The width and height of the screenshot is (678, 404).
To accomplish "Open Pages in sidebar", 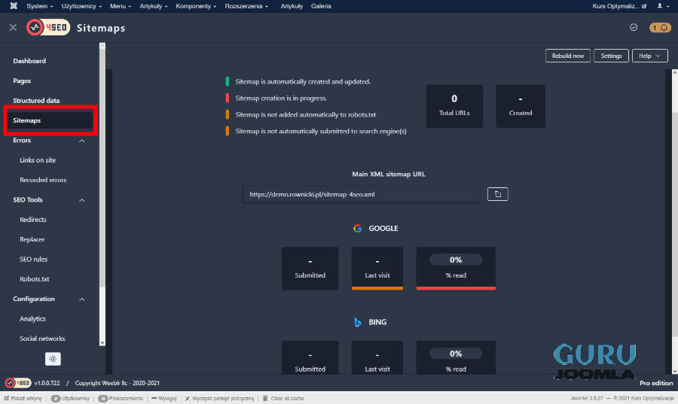I will [x=22, y=80].
